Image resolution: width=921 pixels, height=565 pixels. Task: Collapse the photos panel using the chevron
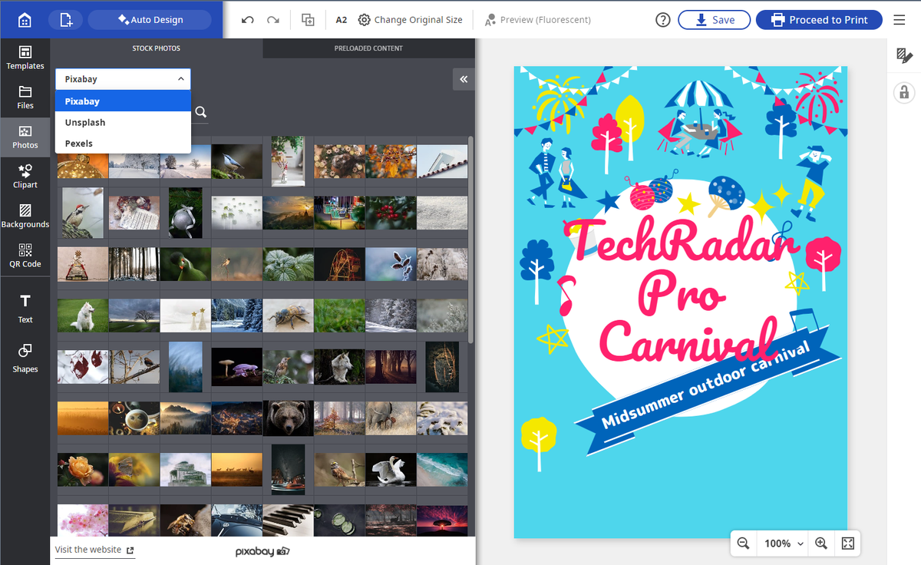(463, 79)
